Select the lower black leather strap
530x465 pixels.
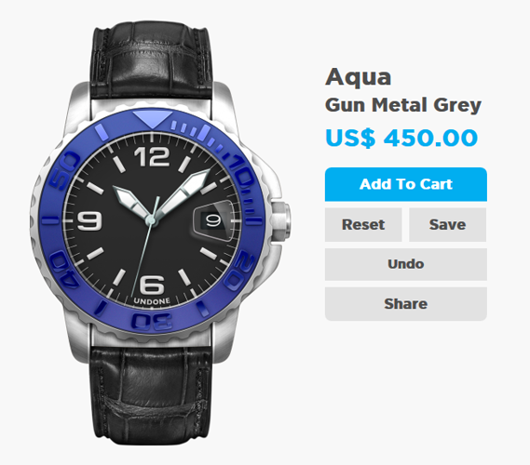click(152, 395)
